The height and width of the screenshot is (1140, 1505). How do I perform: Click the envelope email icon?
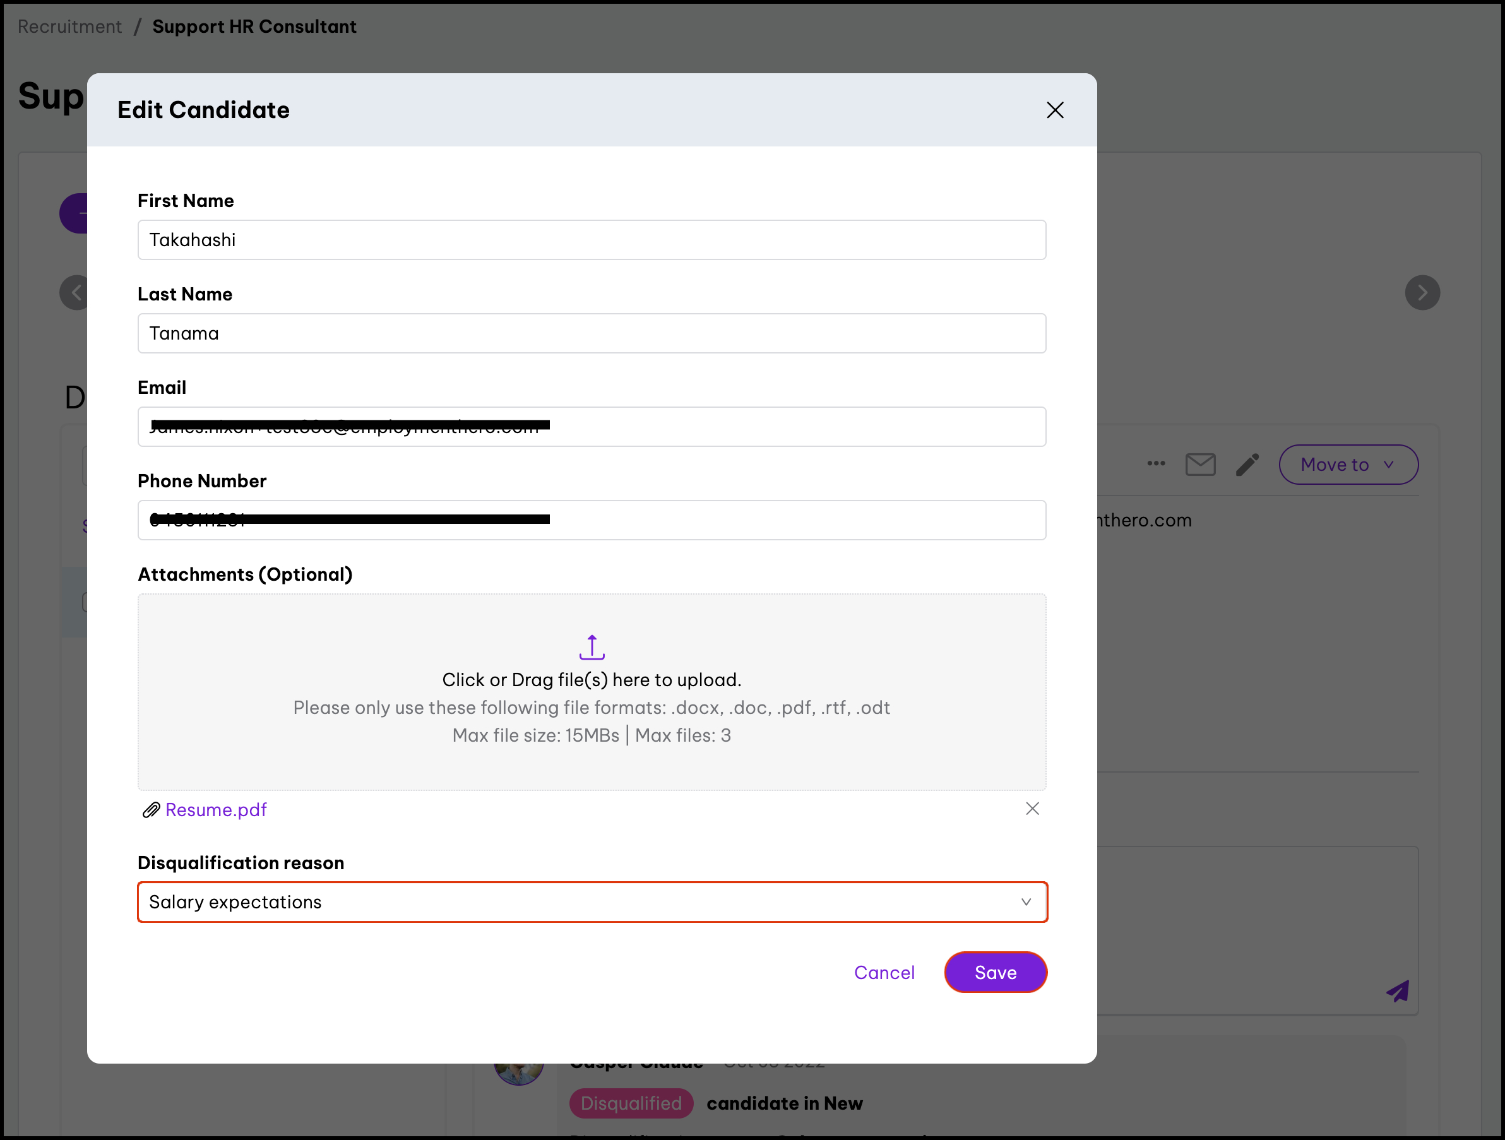tap(1200, 465)
